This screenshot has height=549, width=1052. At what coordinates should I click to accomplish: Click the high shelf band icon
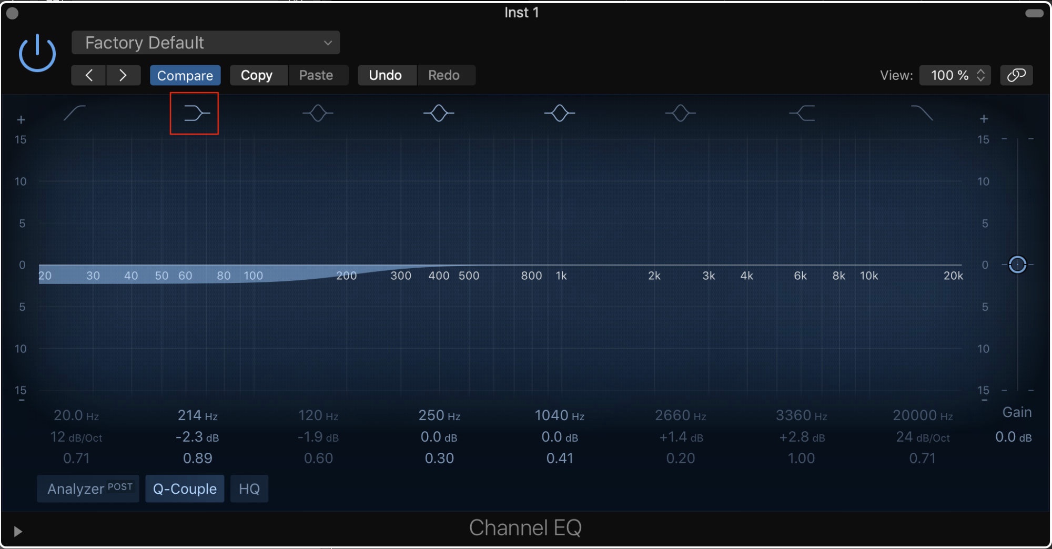click(802, 113)
